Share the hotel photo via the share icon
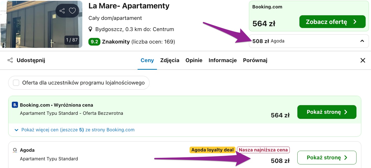The height and width of the screenshot is (168, 371). 62,11
